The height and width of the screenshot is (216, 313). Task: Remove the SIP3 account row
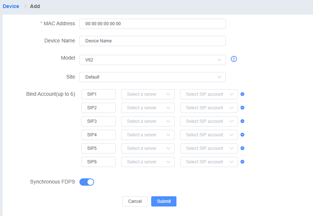pyautogui.click(x=242, y=121)
